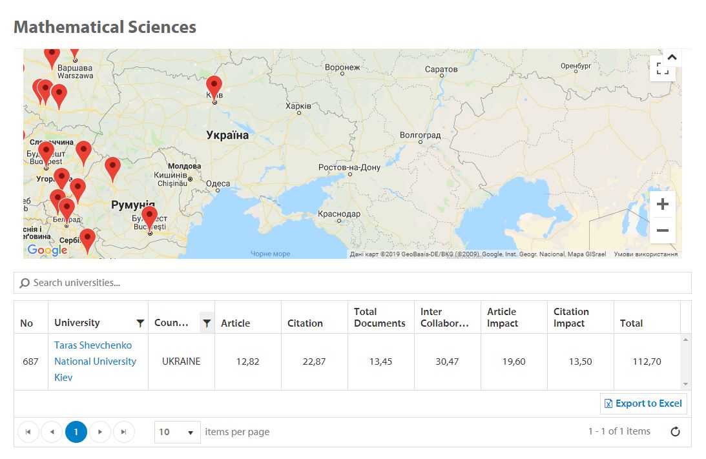Sort by the No column header

click(26, 323)
